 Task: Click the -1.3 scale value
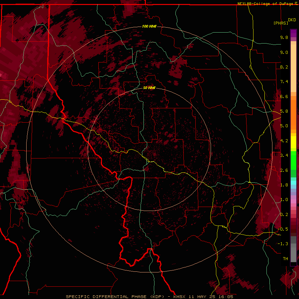(x=283, y=244)
